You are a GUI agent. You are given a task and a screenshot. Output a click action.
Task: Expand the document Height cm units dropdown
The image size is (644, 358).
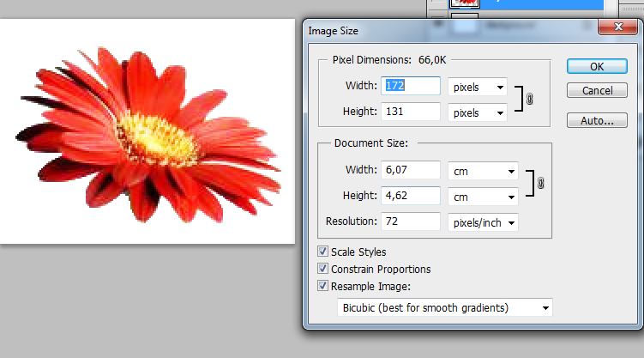pyautogui.click(x=483, y=197)
